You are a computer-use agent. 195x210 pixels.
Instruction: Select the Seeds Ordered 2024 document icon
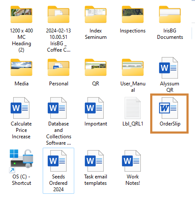(57, 161)
